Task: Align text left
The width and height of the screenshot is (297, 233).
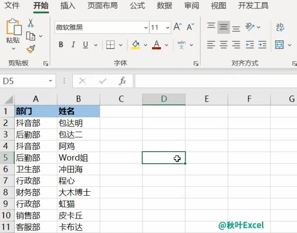Action: (x=211, y=45)
